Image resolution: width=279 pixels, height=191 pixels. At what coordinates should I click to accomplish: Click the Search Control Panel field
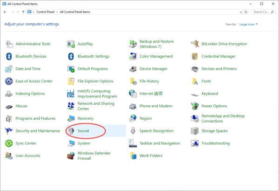pyautogui.click(x=263, y=12)
